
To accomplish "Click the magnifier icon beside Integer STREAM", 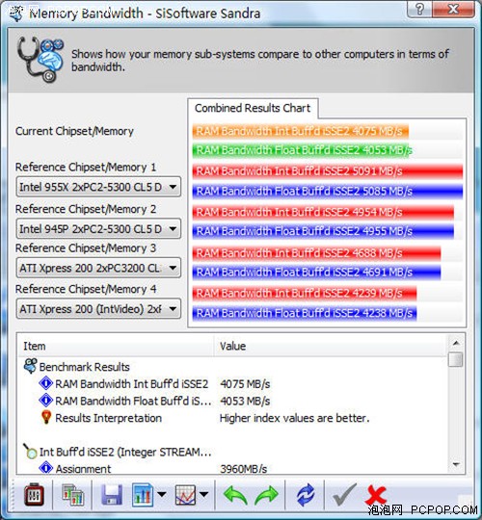I will pos(30,452).
